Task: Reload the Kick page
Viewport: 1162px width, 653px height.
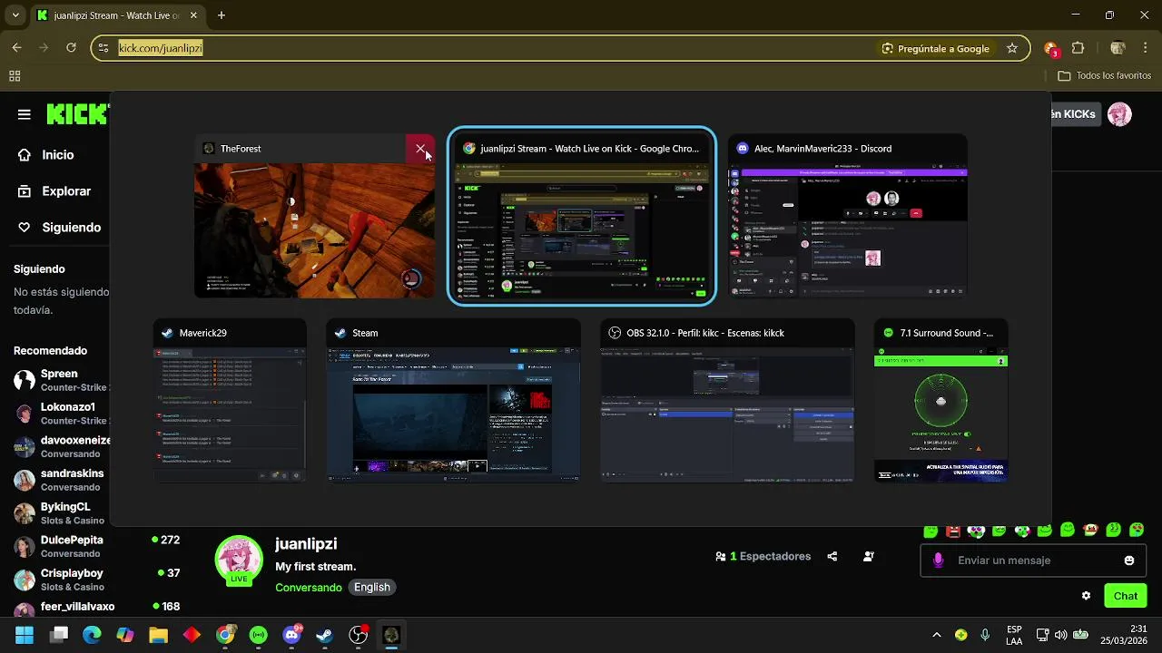Action: pyautogui.click(x=71, y=48)
